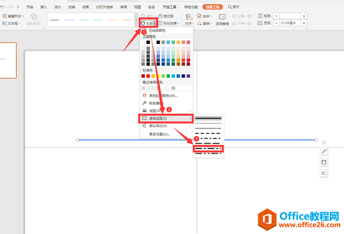Switch to the 设计 tab
Image resolution: width=344 pixels, height=234 pixels.
[x=58, y=7]
